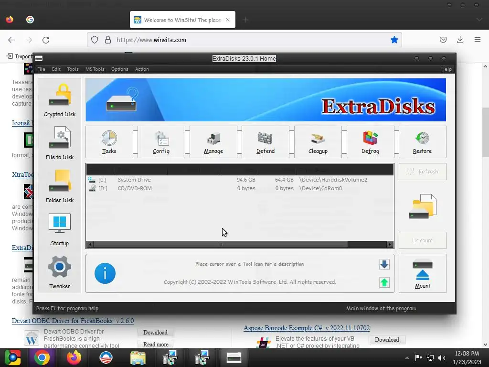Click the winsite.com address bar
This screenshot has width=489, height=367.
point(244,40)
